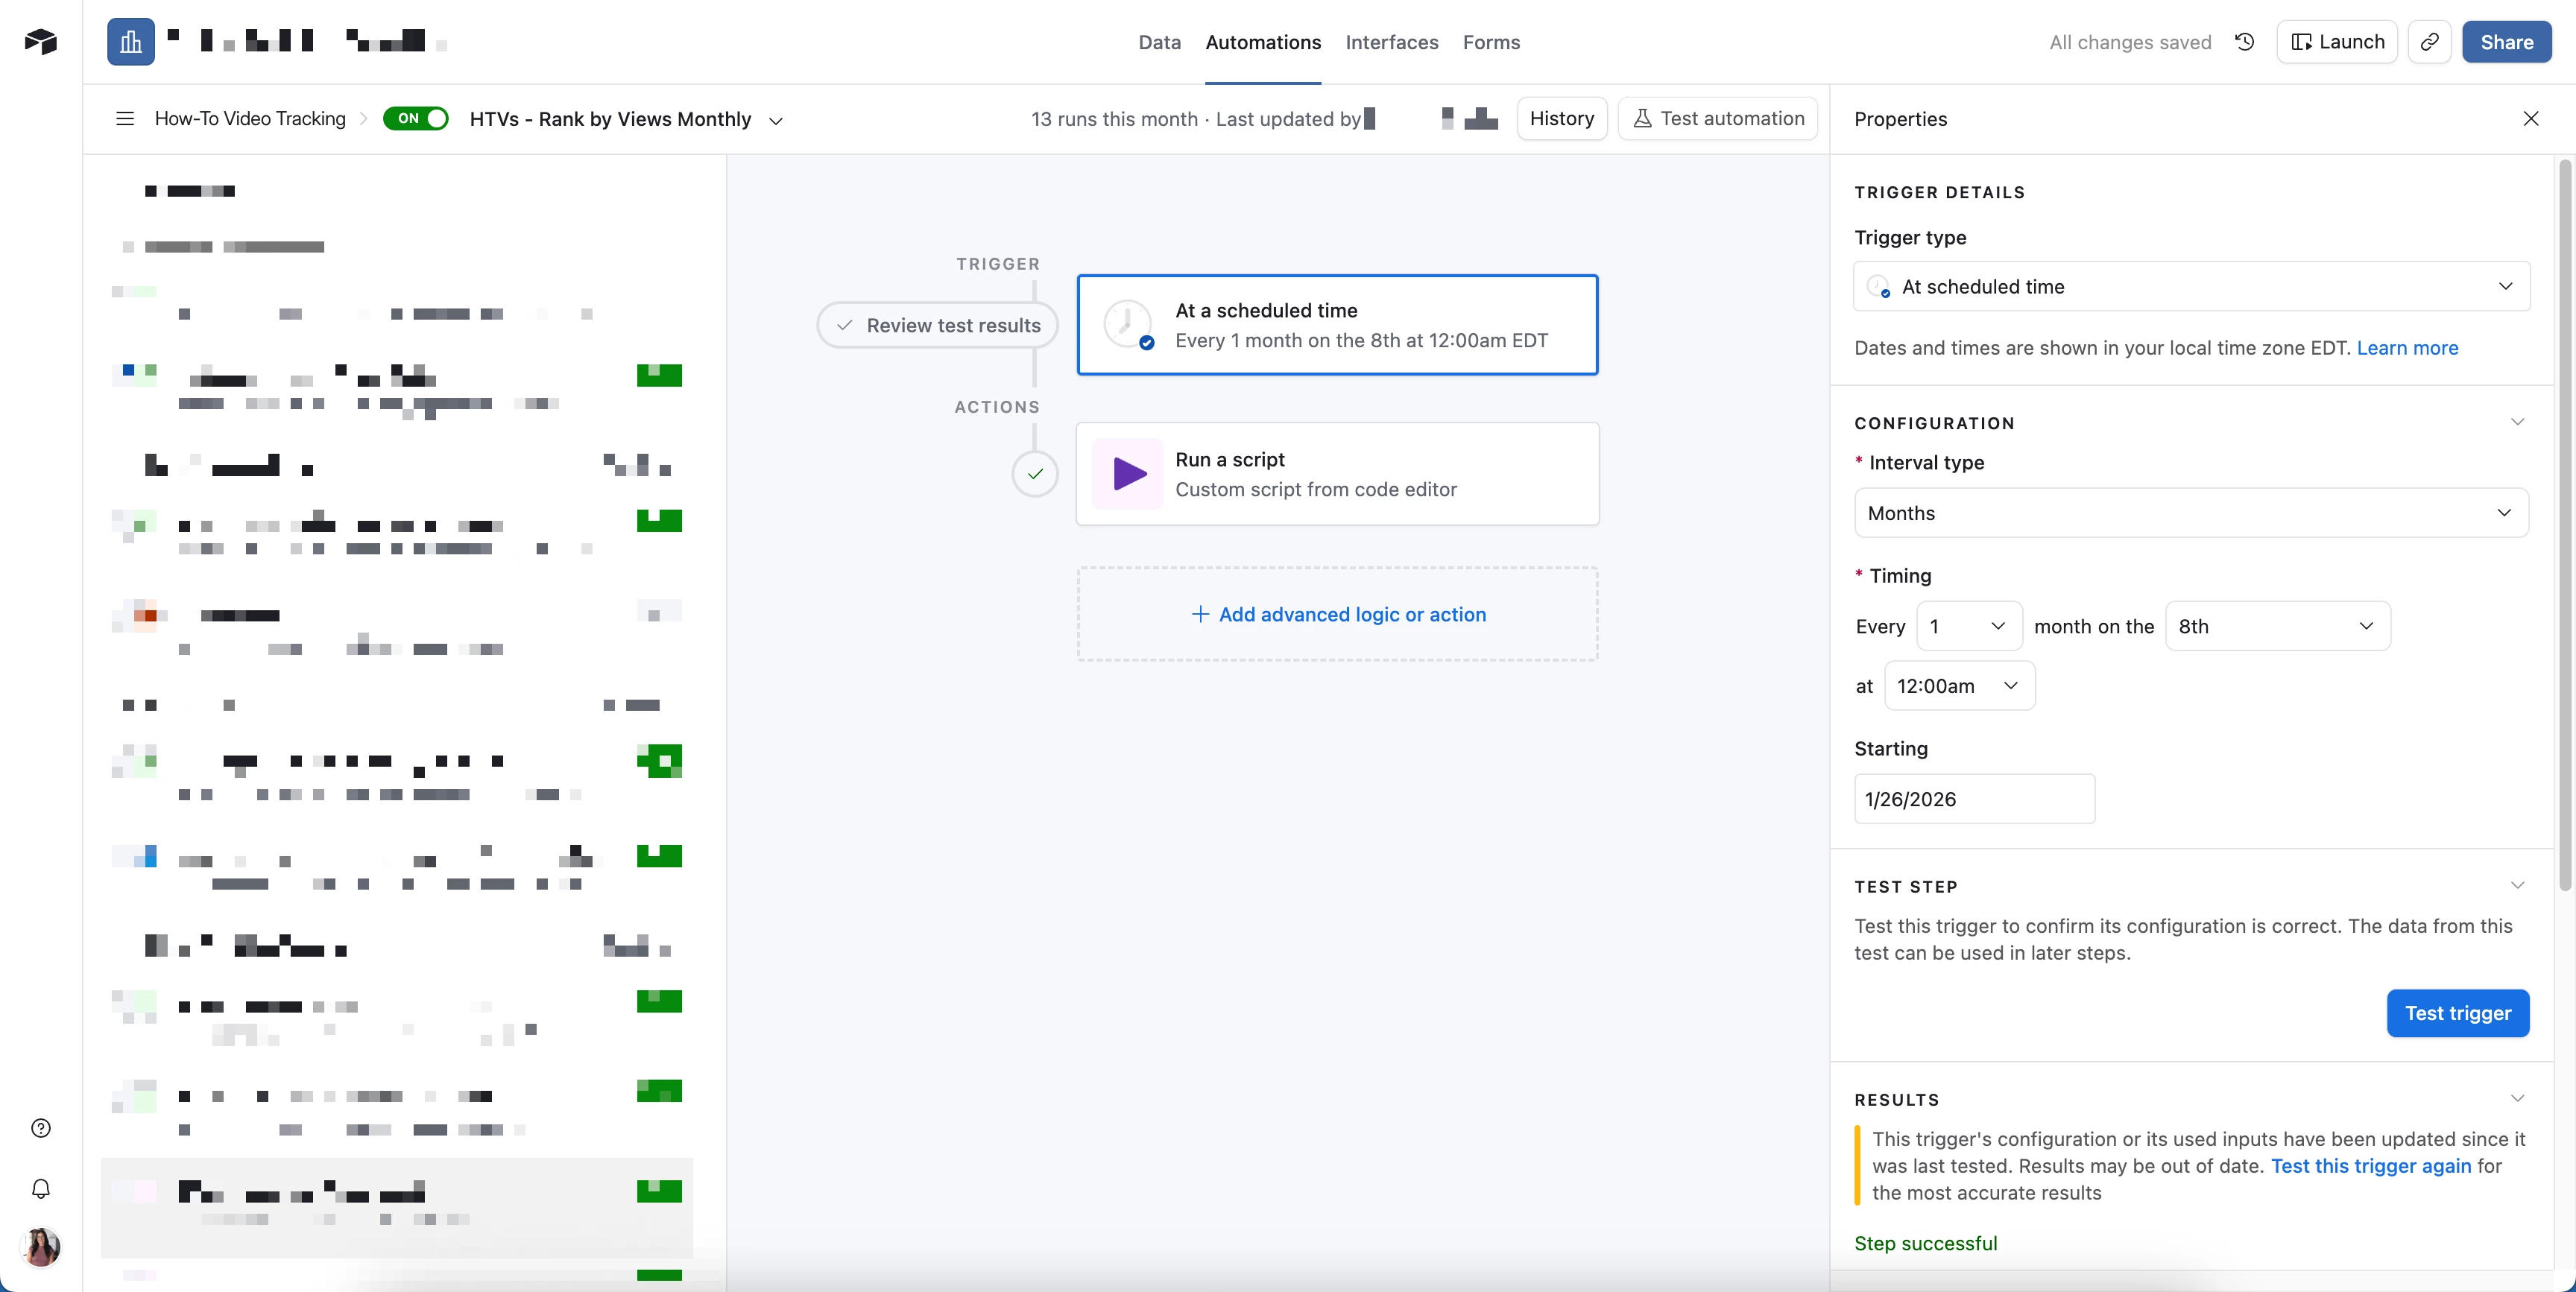Open the hamburger automations list menu

[125, 119]
